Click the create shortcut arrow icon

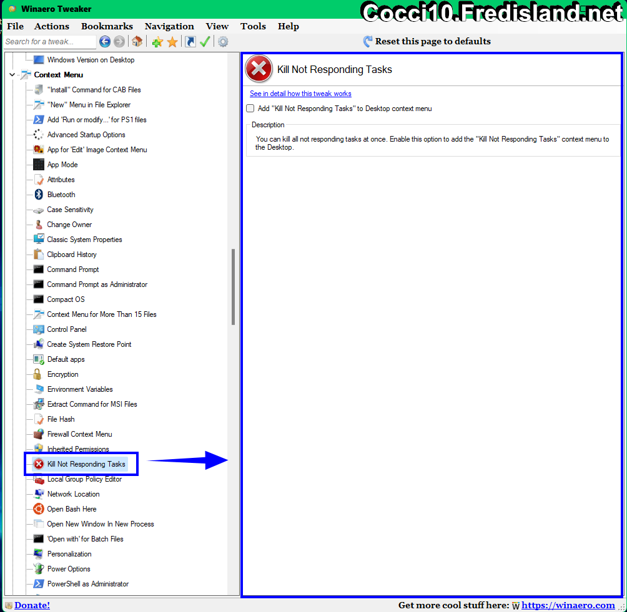(190, 42)
